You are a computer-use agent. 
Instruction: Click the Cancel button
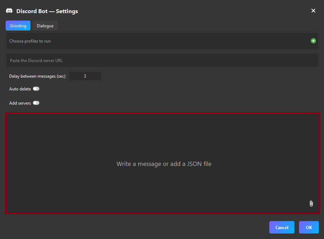[282, 227]
